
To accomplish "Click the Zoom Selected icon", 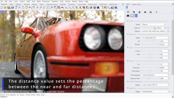I will click(52, 7).
